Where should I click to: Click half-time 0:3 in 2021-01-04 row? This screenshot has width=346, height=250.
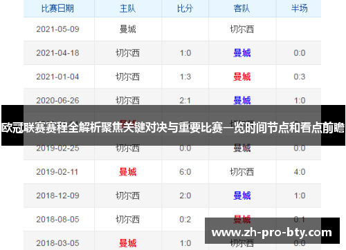tap(300, 77)
